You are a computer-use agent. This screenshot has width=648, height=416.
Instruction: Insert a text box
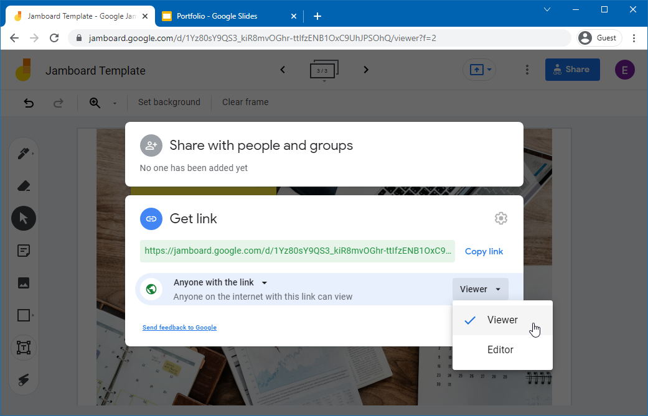24,348
